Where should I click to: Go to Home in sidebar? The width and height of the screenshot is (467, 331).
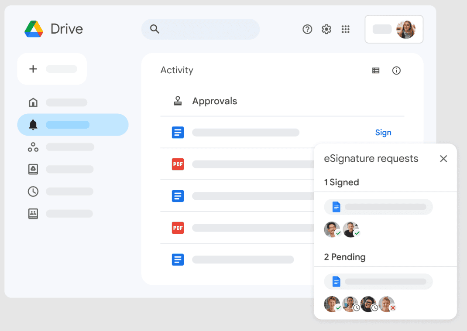pyautogui.click(x=33, y=102)
